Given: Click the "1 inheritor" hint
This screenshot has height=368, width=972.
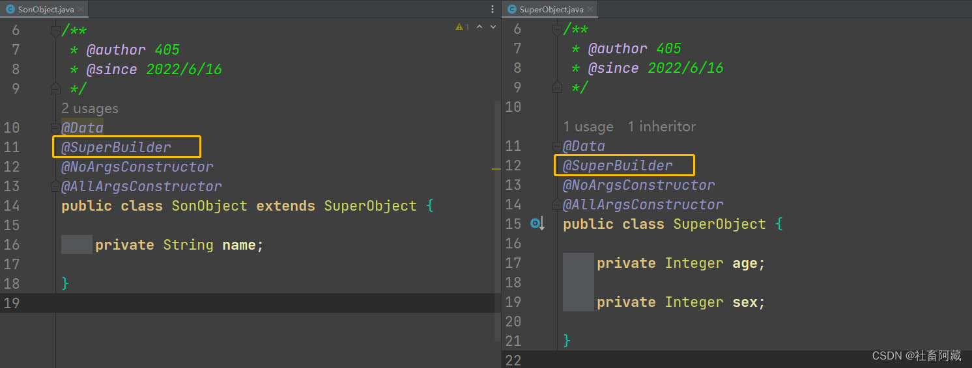Looking at the screenshot, I should pos(661,127).
